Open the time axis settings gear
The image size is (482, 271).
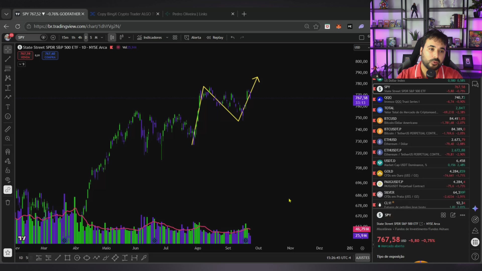pos(362,248)
